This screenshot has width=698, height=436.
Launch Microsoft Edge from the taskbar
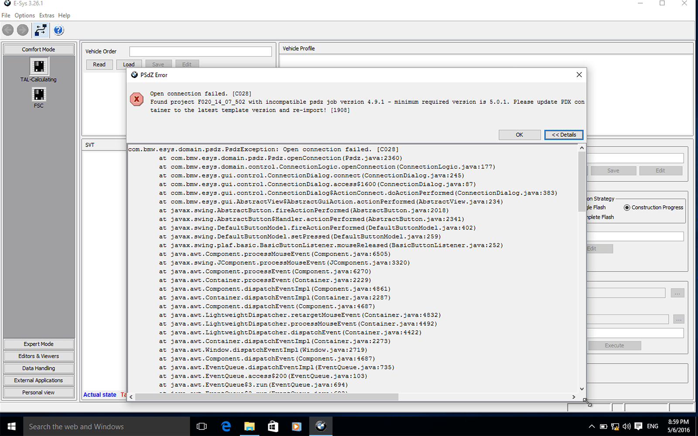point(226,426)
